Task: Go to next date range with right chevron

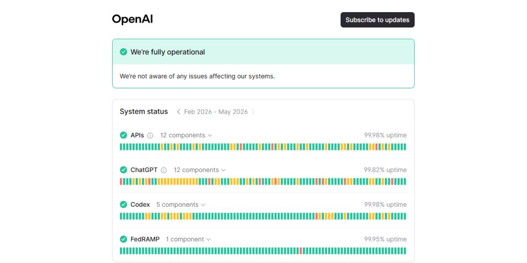Action: (x=253, y=112)
